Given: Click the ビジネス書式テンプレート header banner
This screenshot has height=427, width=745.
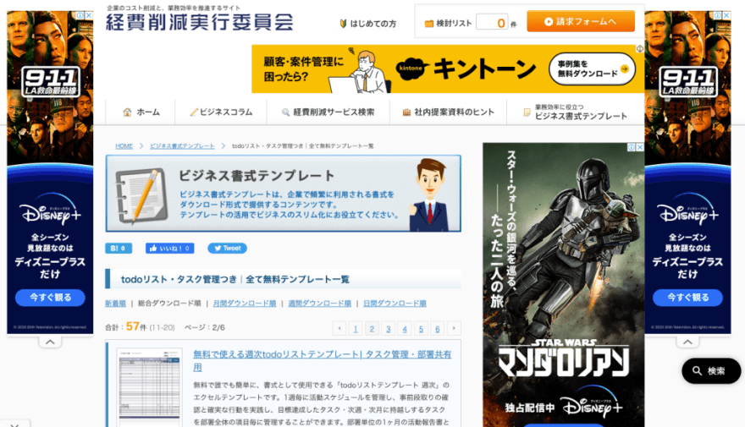Looking at the screenshot, I should (x=283, y=194).
